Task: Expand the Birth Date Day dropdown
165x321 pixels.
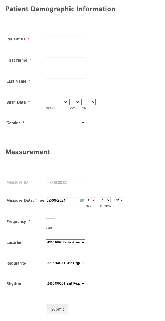Action: [75, 102]
